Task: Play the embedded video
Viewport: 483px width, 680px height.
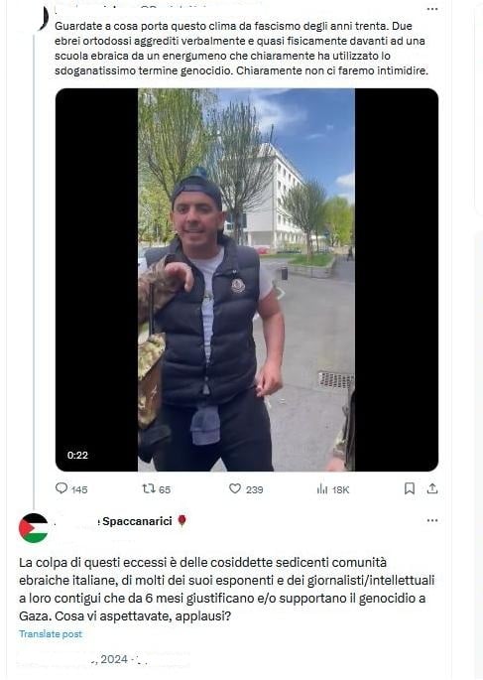Action: 247,280
